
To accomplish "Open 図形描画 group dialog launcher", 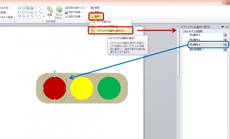I will (87, 21).
